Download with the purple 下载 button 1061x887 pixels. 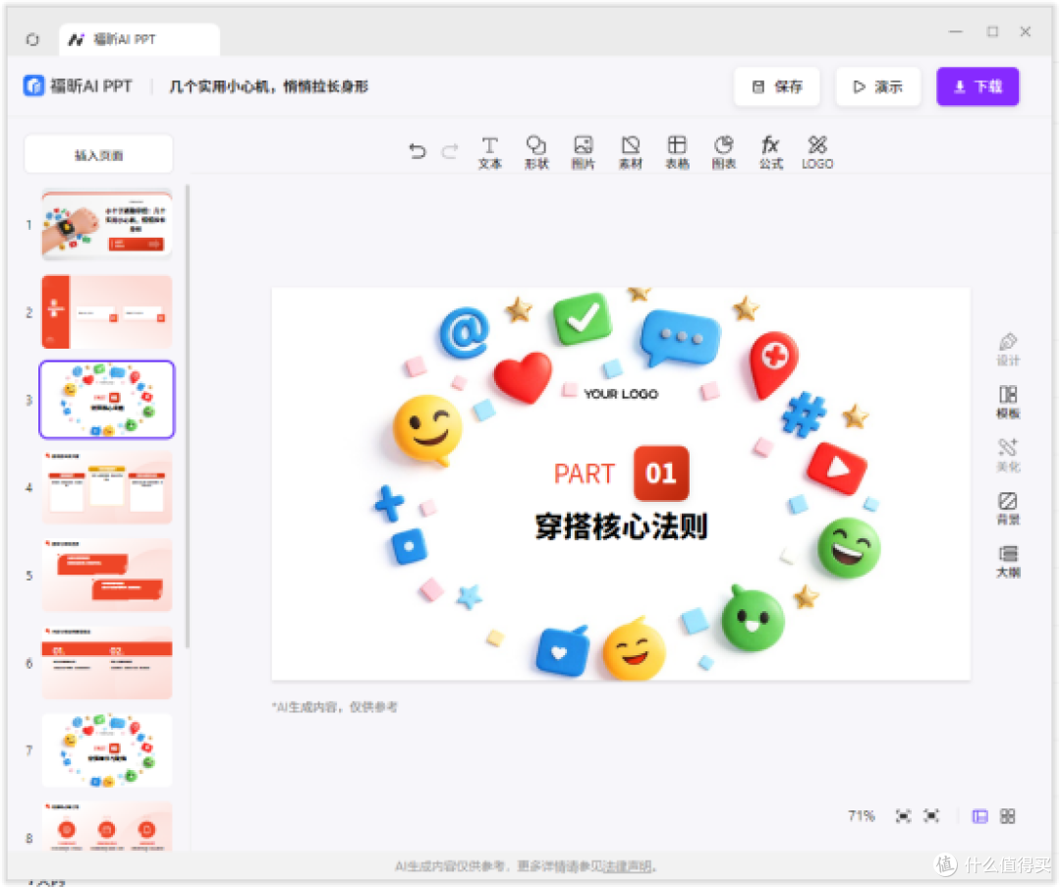tap(977, 86)
